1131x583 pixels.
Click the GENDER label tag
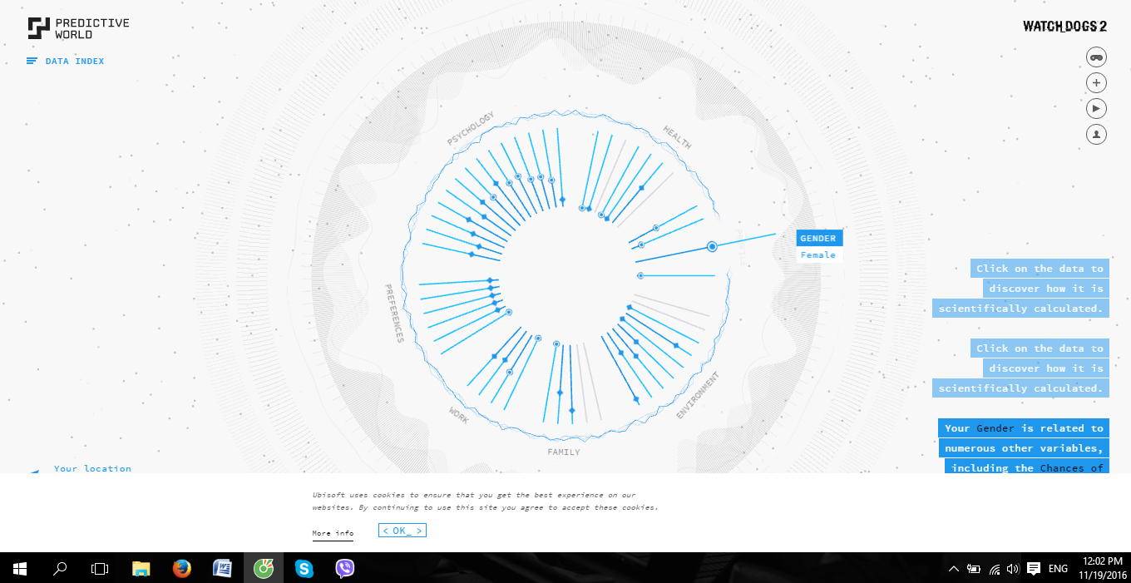(x=819, y=239)
